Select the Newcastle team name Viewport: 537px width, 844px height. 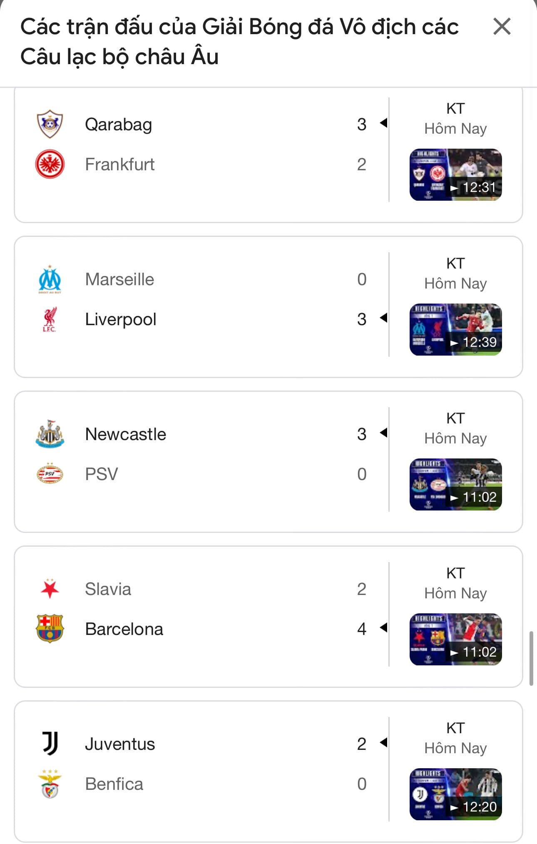(125, 434)
